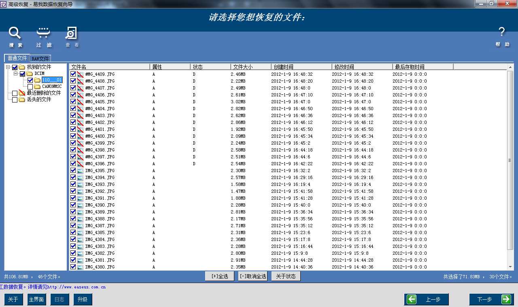This screenshot has width=518, height=307.
Task: Open the Help (帮助) question mark
Action: pos(502,37)
